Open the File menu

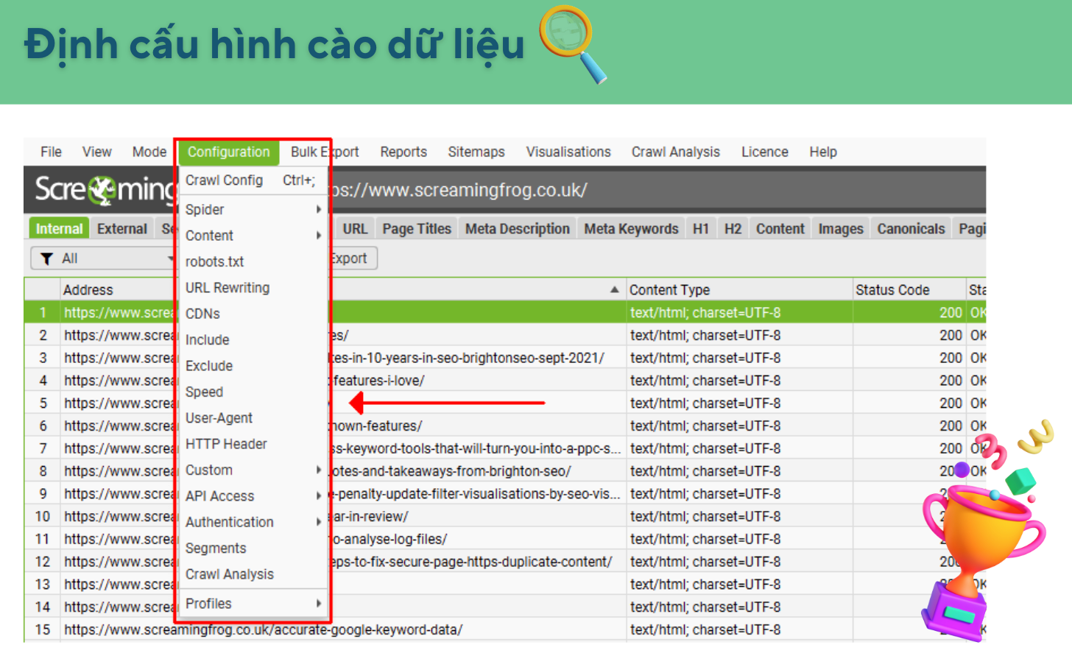coord(51,152)
